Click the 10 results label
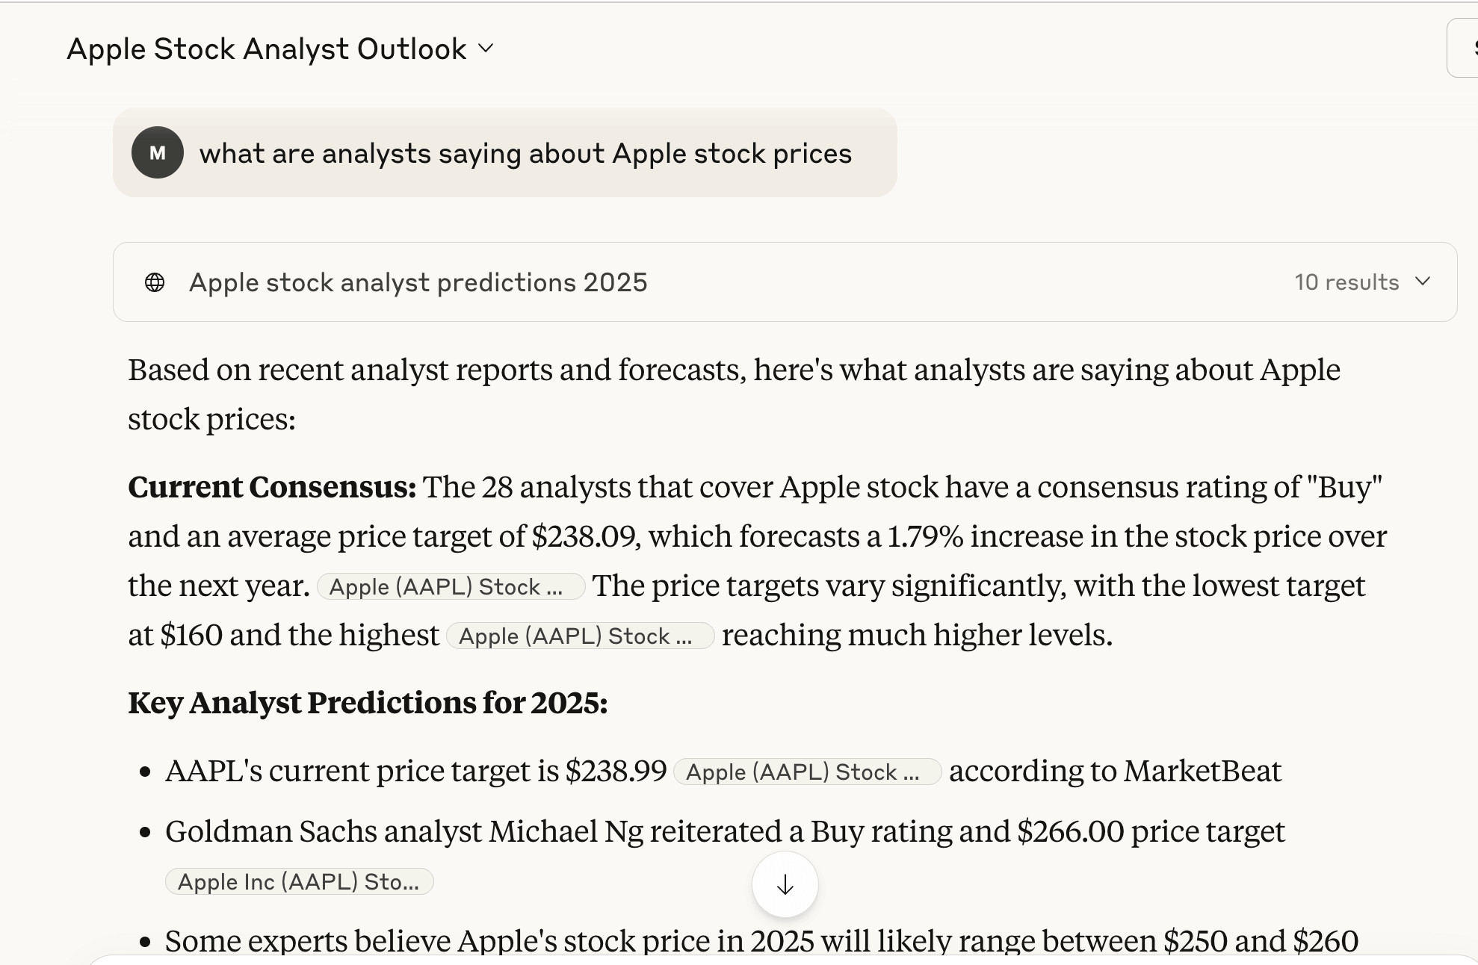The height and width of the screenshot is (965, 1478). coord(1346,282)
